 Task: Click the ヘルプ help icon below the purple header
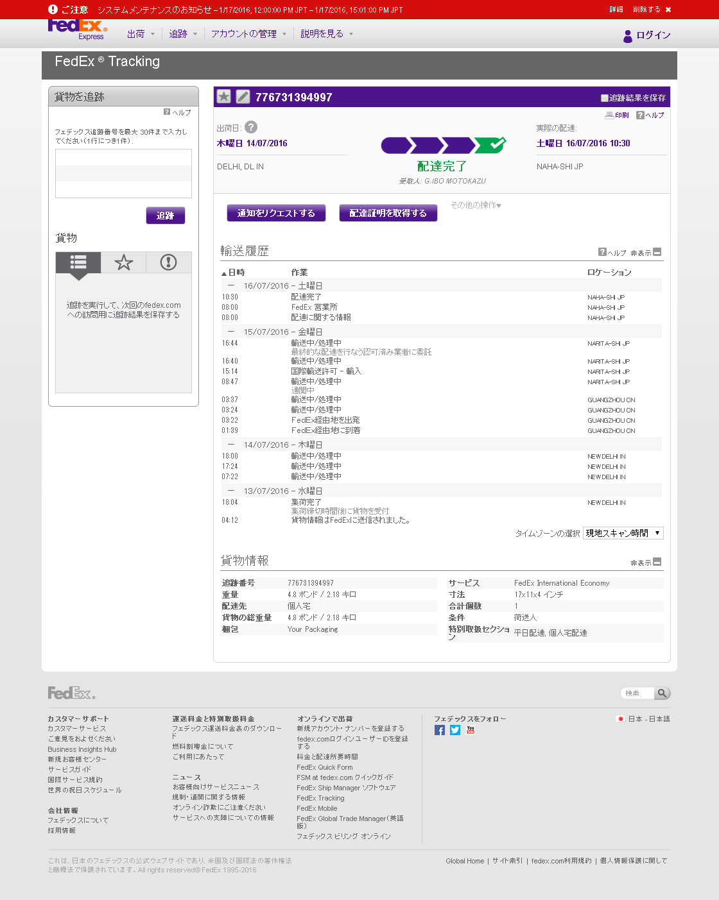(640, 115)
